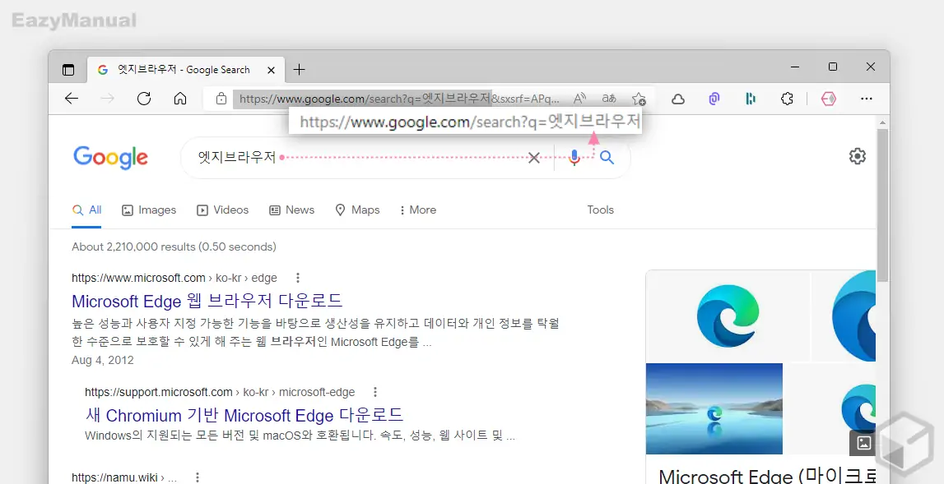Click the address bar URL
This screenshot has width=944, height=484.
click(x=399, y=99)
